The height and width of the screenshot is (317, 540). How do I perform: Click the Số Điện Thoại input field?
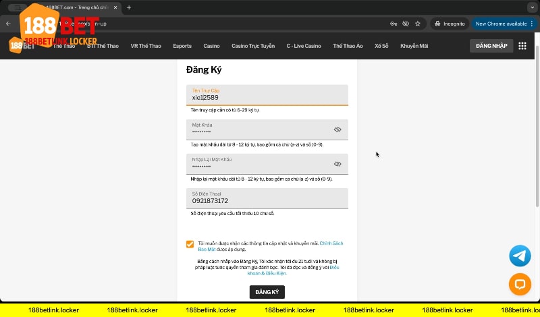[267, 200]
